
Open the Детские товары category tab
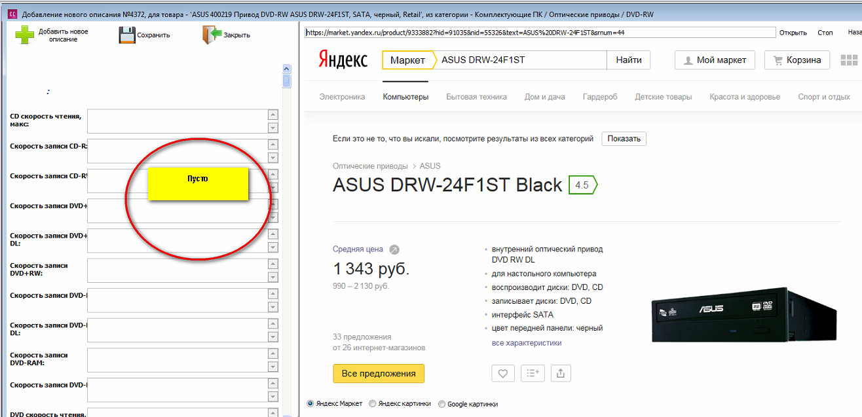pos(663,97)
